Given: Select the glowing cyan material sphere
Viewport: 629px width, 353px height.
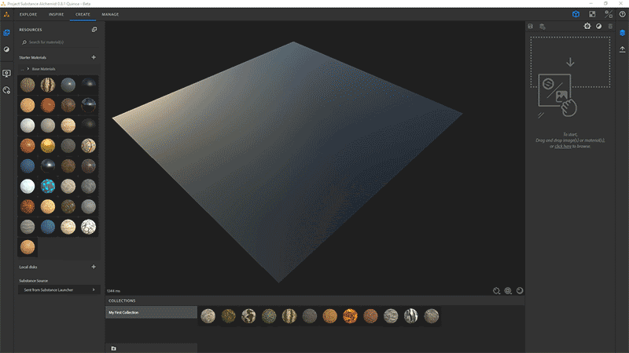Looking at the screenshot, I should [48, 186].
